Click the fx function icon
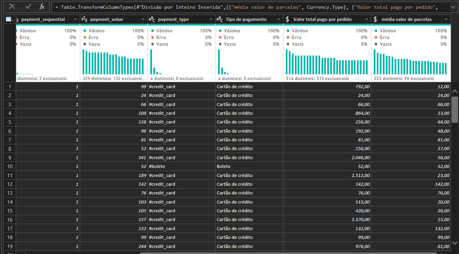The height and width of the screenshot is (254, 459). 42,6
